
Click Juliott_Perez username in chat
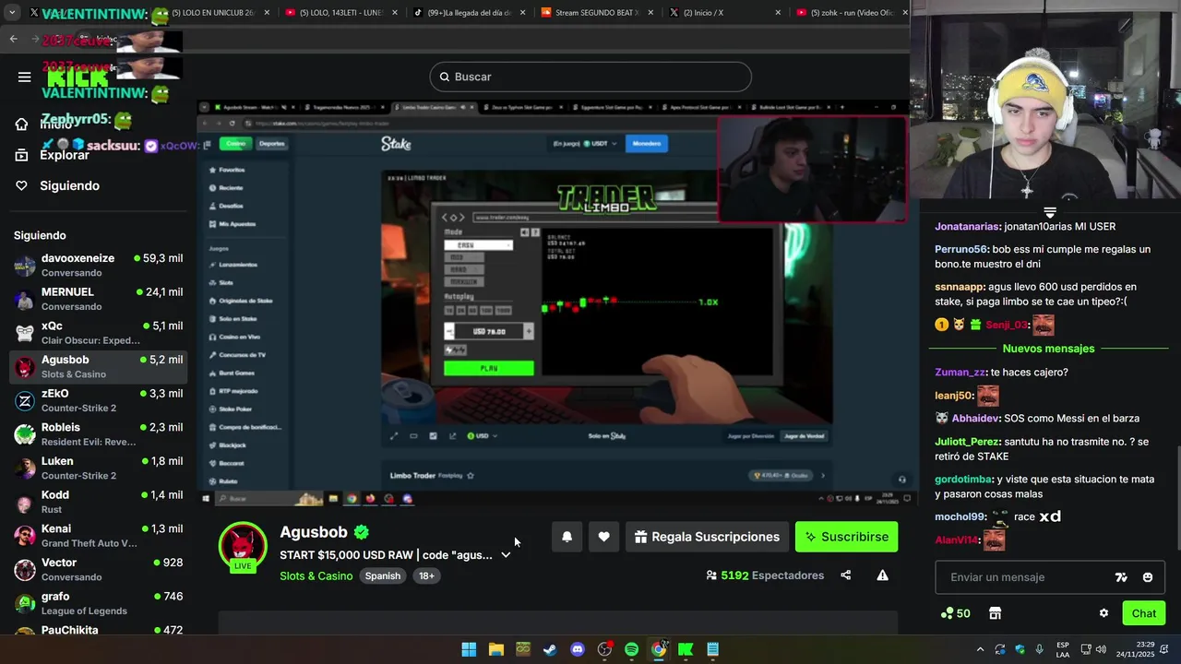tap(967, 442)
